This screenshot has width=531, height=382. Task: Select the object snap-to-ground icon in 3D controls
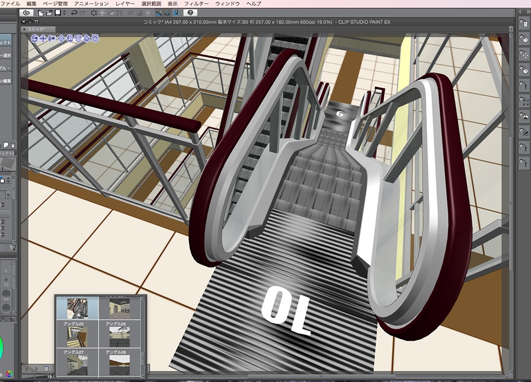[96, 39]
